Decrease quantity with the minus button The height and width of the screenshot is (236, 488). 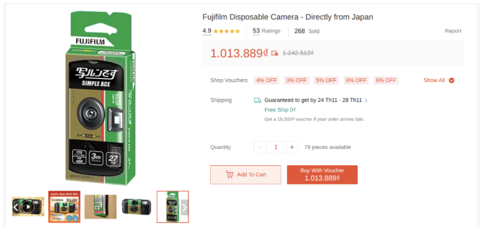(x=260, y=147)
